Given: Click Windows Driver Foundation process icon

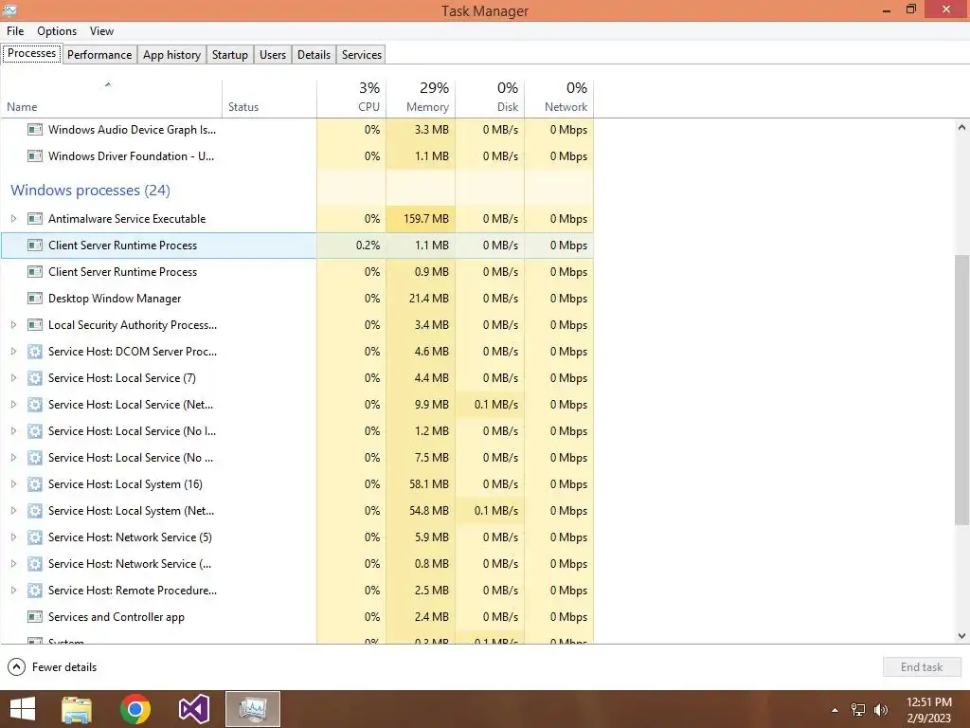Looking at the screenshot, I should tap(35, 156).
